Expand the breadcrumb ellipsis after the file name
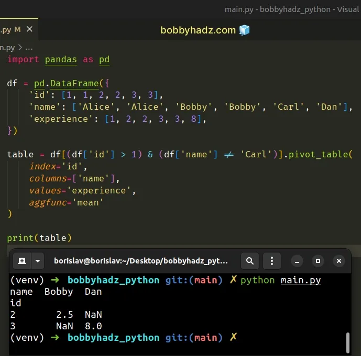Screen dimensions: 361x356 (x=29, y=47)
